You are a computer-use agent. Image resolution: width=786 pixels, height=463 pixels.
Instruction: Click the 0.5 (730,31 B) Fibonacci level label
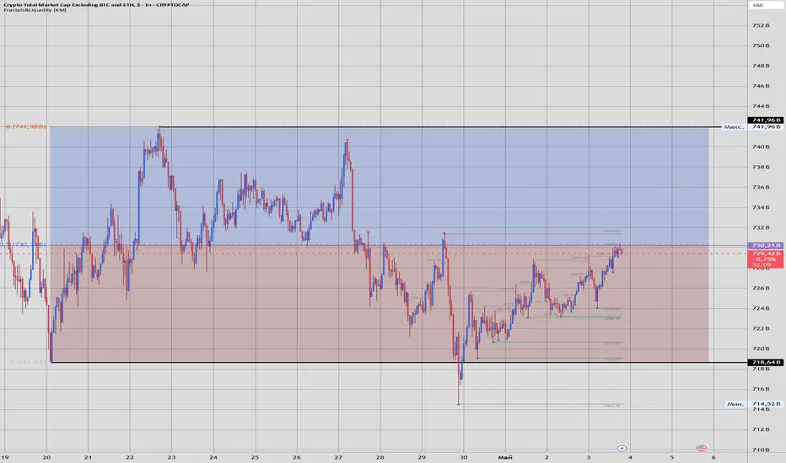click(x=23, y=244)
